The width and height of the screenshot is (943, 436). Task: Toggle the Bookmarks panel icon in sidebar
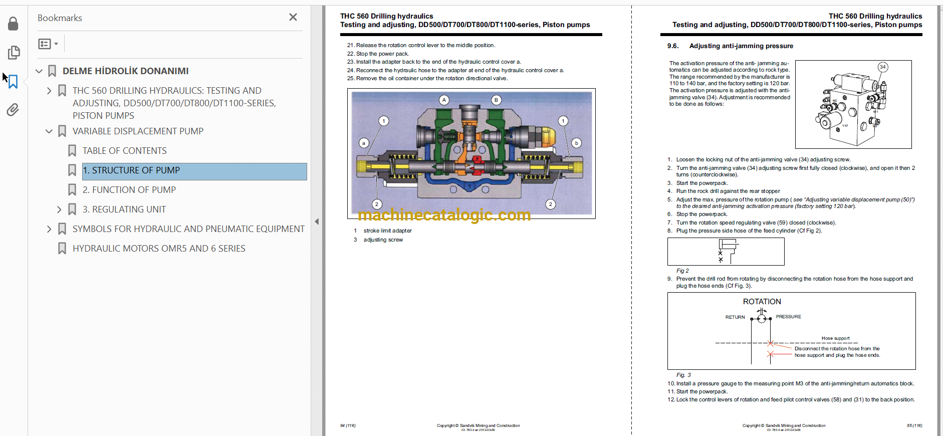(13, 82)
